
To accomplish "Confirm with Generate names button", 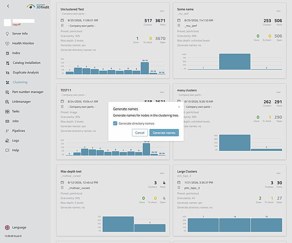I will tap(164, 133).
